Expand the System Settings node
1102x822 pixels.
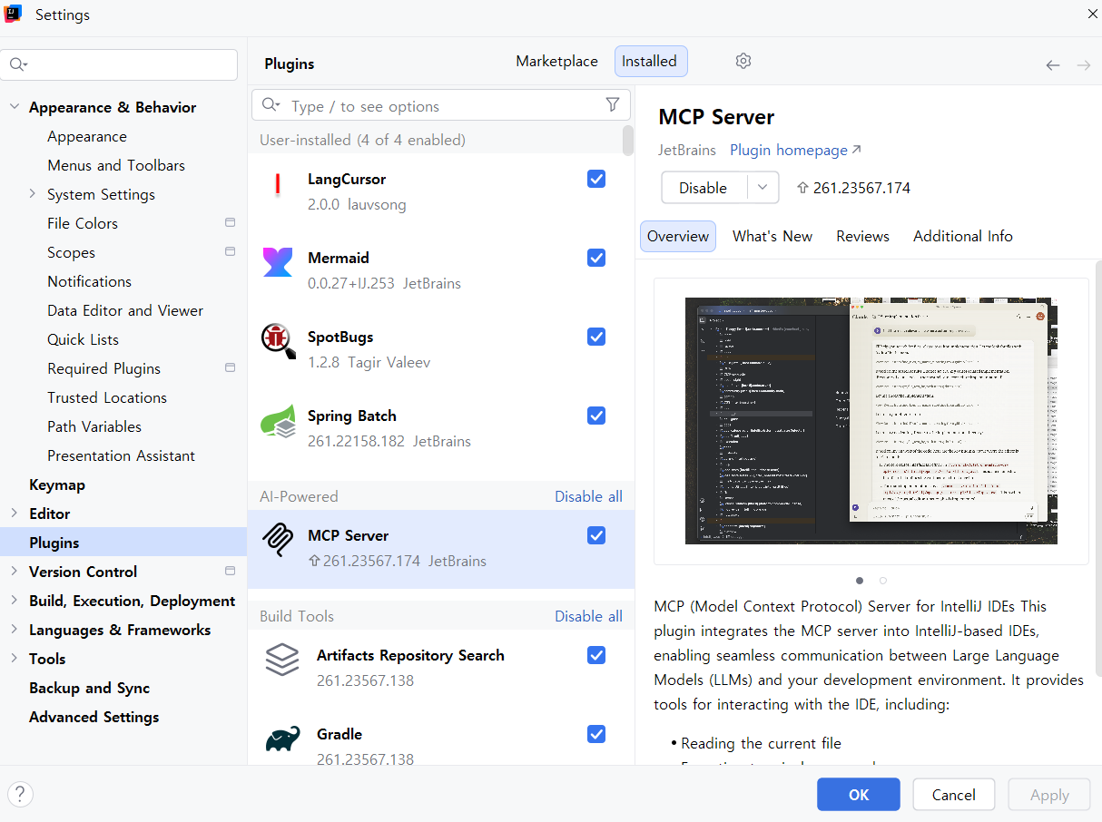pos(33,194)
